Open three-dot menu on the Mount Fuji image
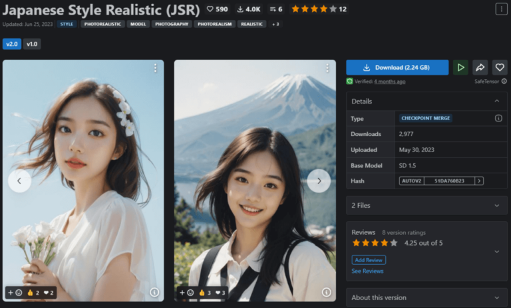 pos(327,68)
